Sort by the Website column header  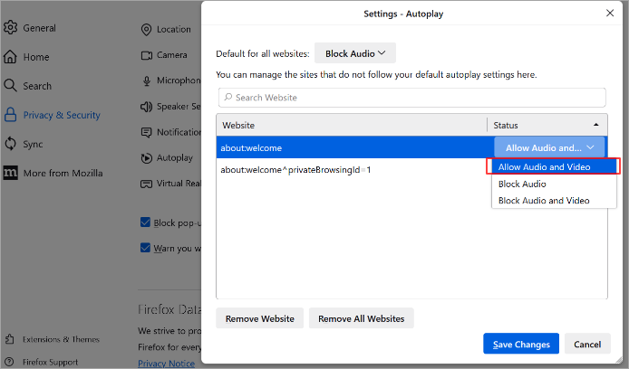[352, 125]
